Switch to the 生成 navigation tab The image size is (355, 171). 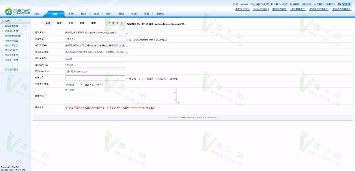(x=134, y=14)
